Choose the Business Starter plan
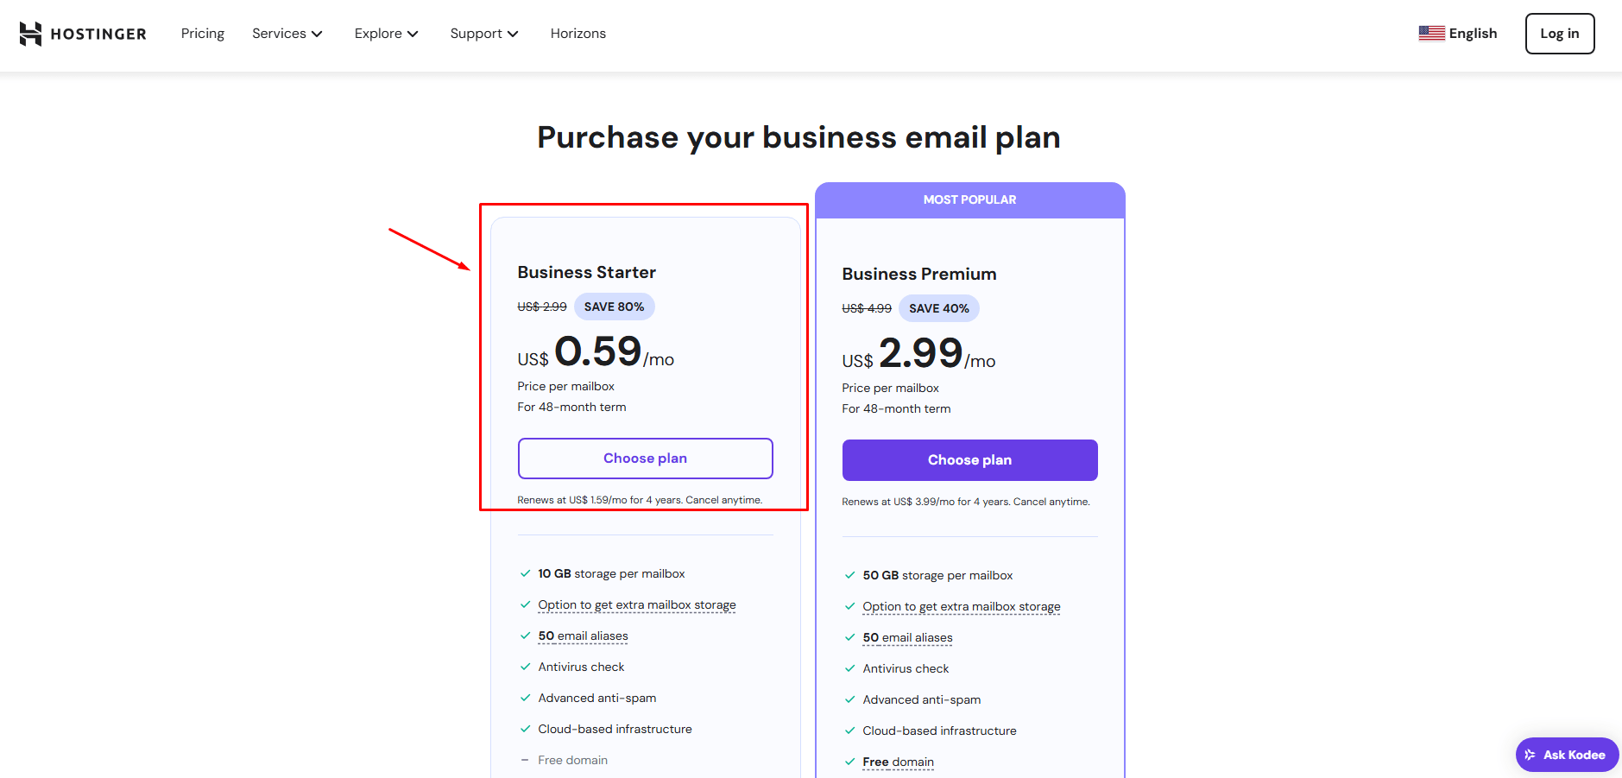 (645, 459)
